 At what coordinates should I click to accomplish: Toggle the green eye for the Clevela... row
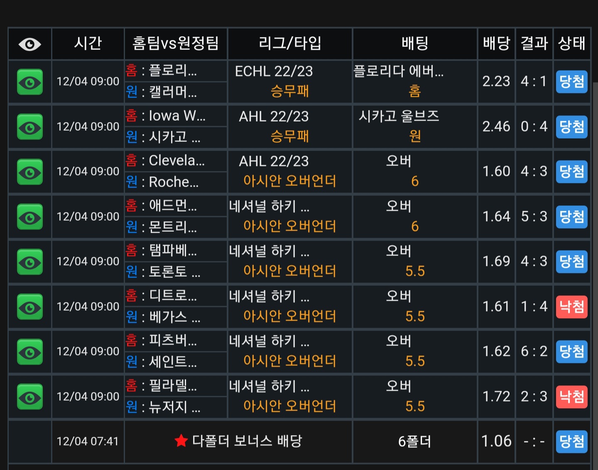pos(30,172)
